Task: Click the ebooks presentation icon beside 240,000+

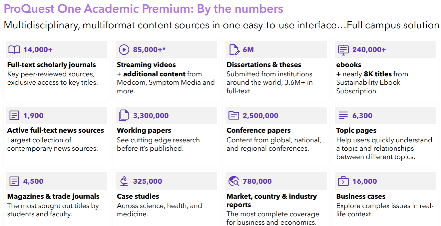Action: pos(343,50)
